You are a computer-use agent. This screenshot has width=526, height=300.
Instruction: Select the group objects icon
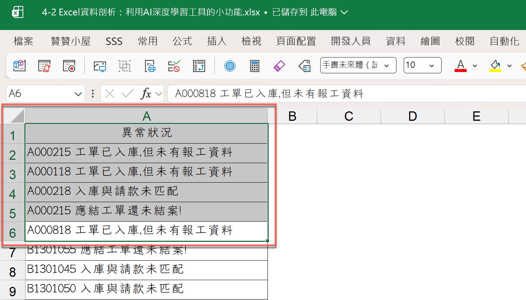point(124,65)
